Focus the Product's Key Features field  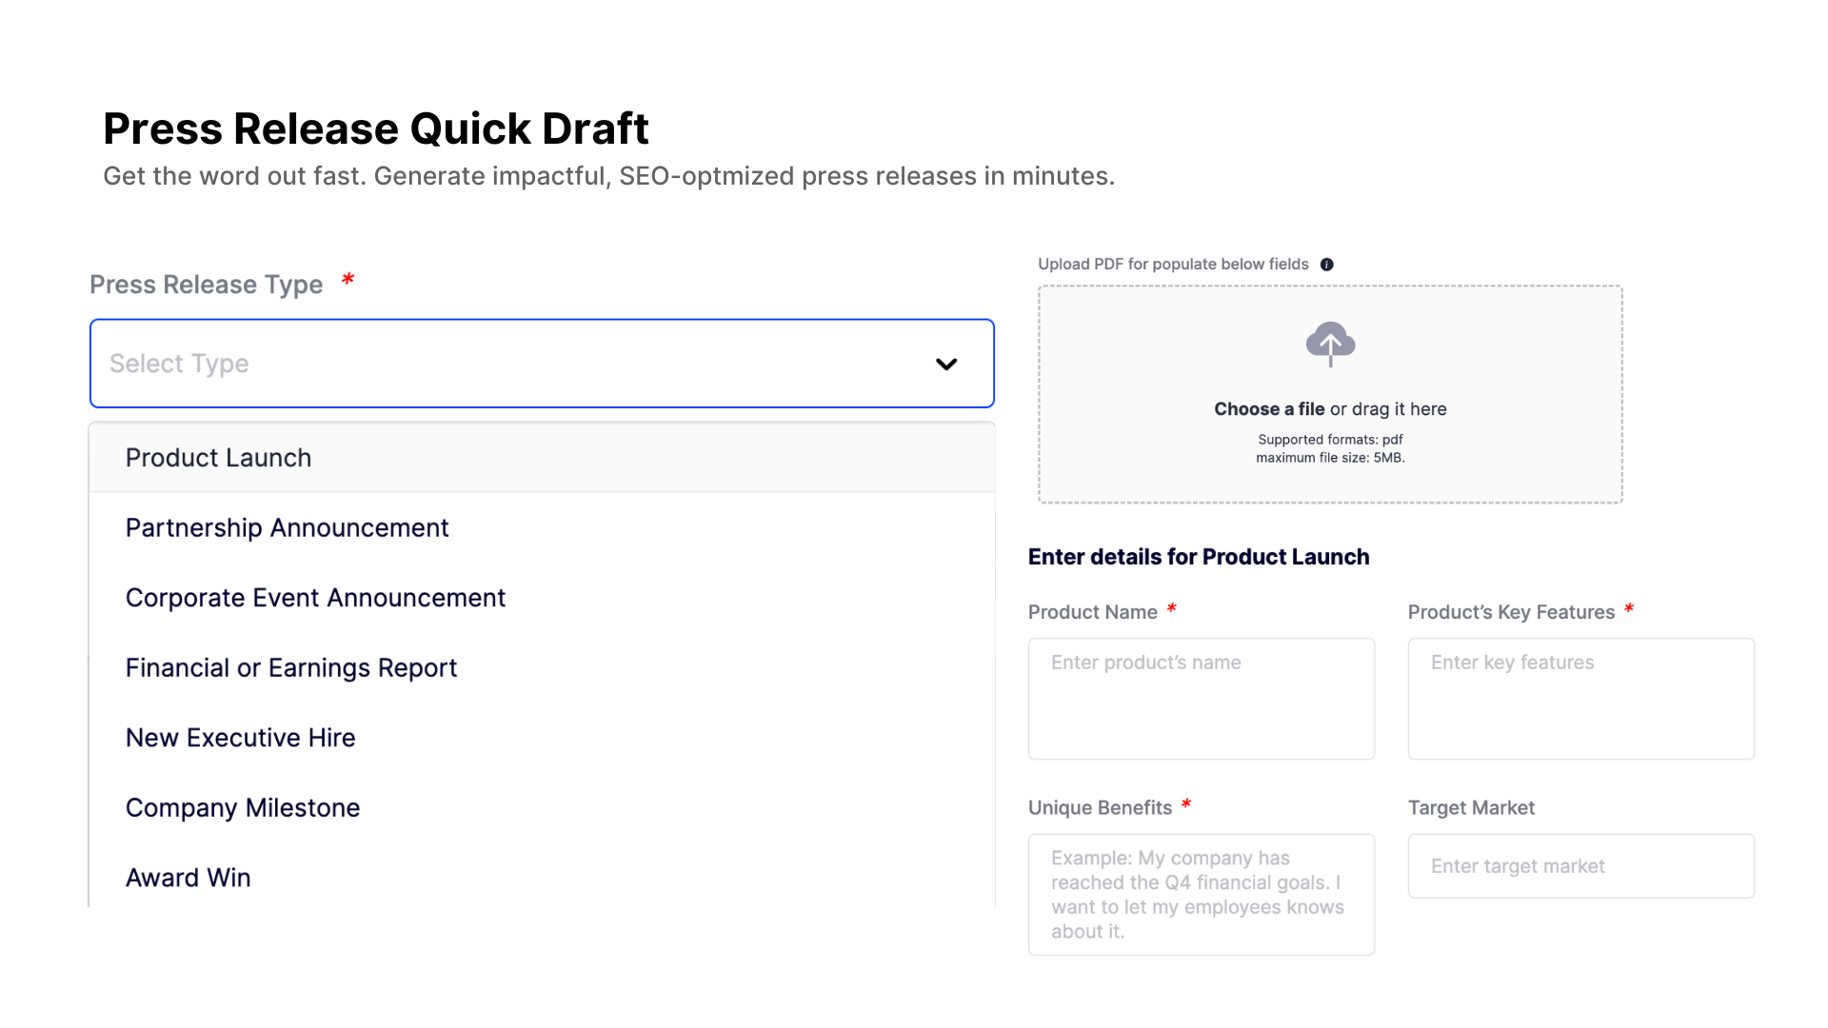pos(1581,699)
